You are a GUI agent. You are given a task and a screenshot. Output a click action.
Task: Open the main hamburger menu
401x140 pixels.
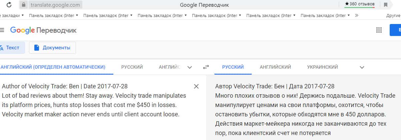pyautogui.click(x=2, y=30)
